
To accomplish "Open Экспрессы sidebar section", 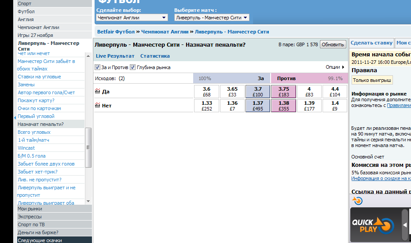I will 55,217.
